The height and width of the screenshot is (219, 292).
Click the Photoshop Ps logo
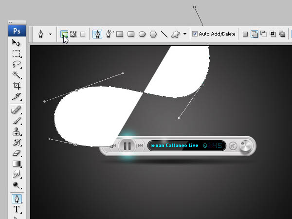(17, 31)
